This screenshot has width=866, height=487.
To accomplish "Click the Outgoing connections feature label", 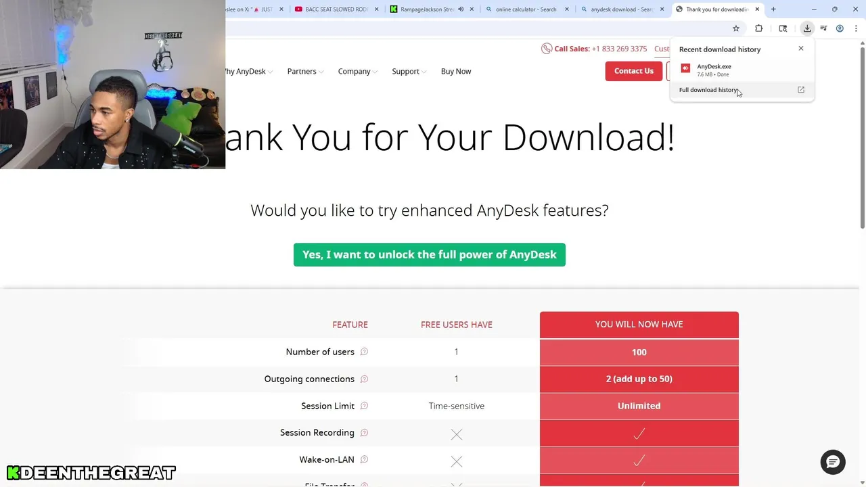I will click(x=309, y=379).
